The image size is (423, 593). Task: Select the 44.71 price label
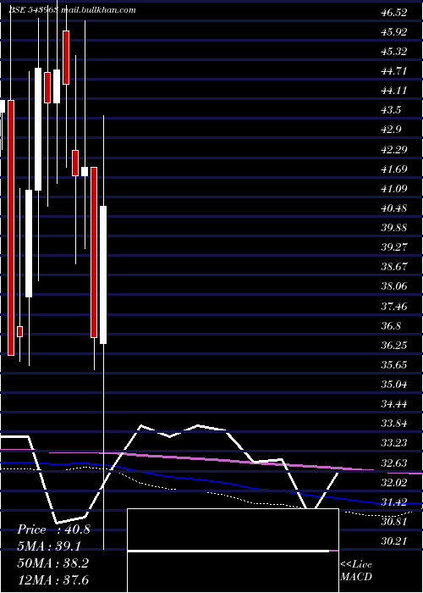(x=394, y=71)
